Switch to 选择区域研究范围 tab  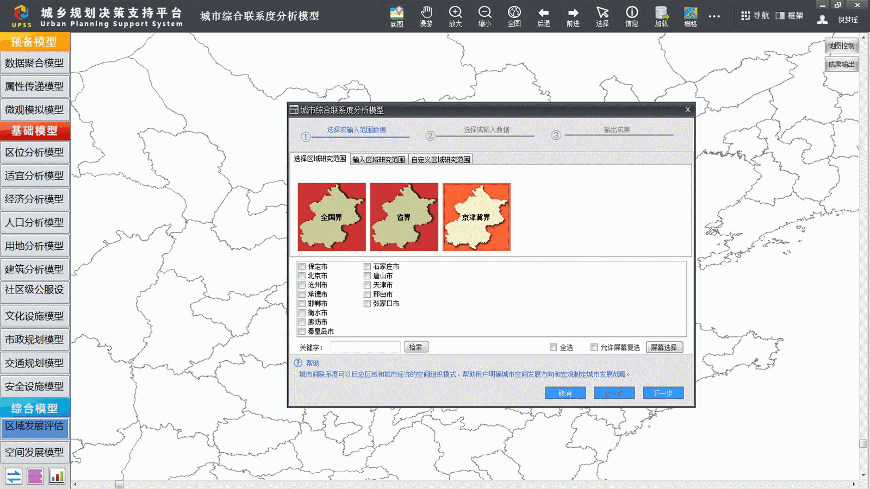tap(320, 159)
